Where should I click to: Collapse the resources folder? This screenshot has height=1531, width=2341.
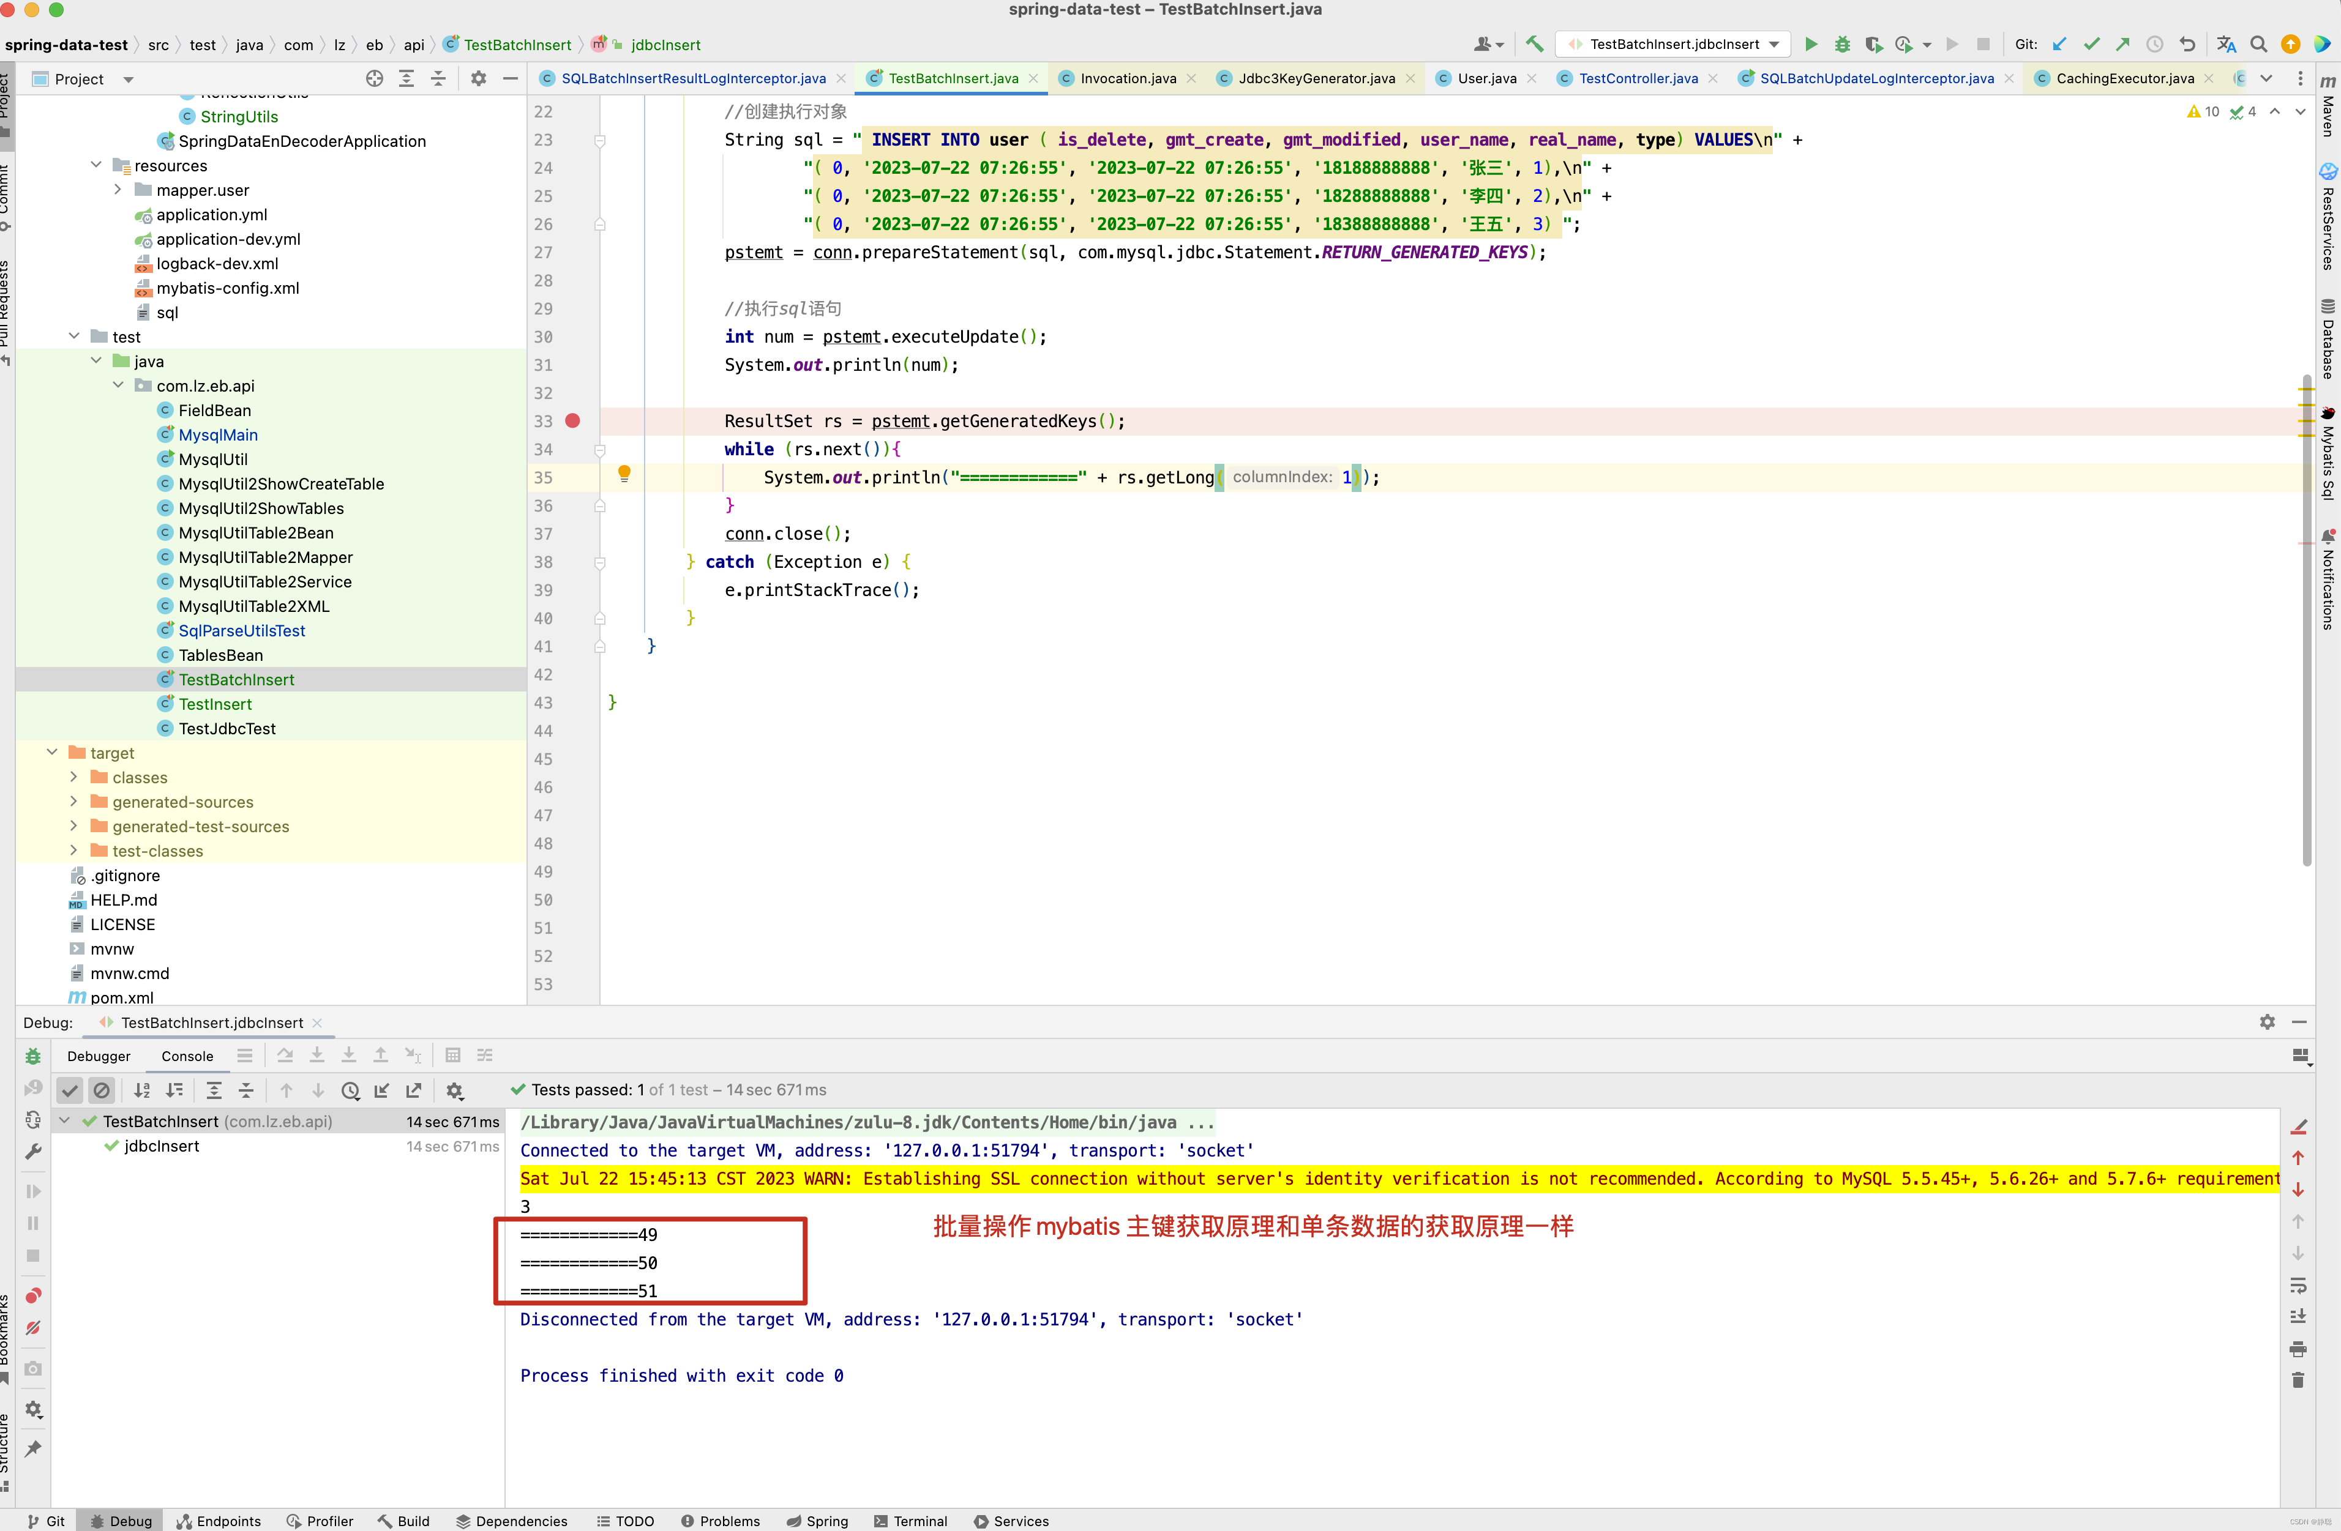click(96, 165)
